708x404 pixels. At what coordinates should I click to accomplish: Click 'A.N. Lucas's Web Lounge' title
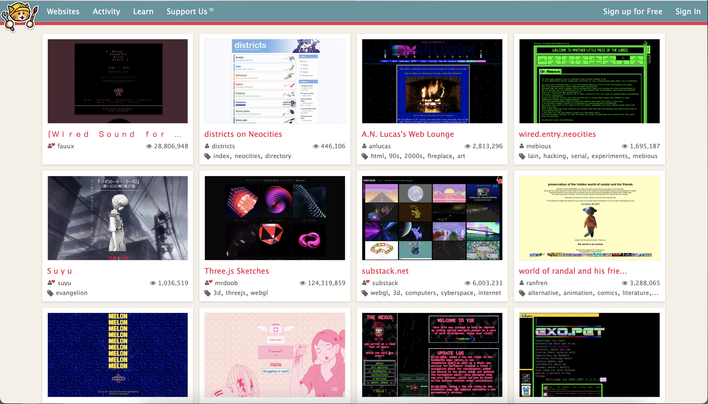[x=408, y=134]
